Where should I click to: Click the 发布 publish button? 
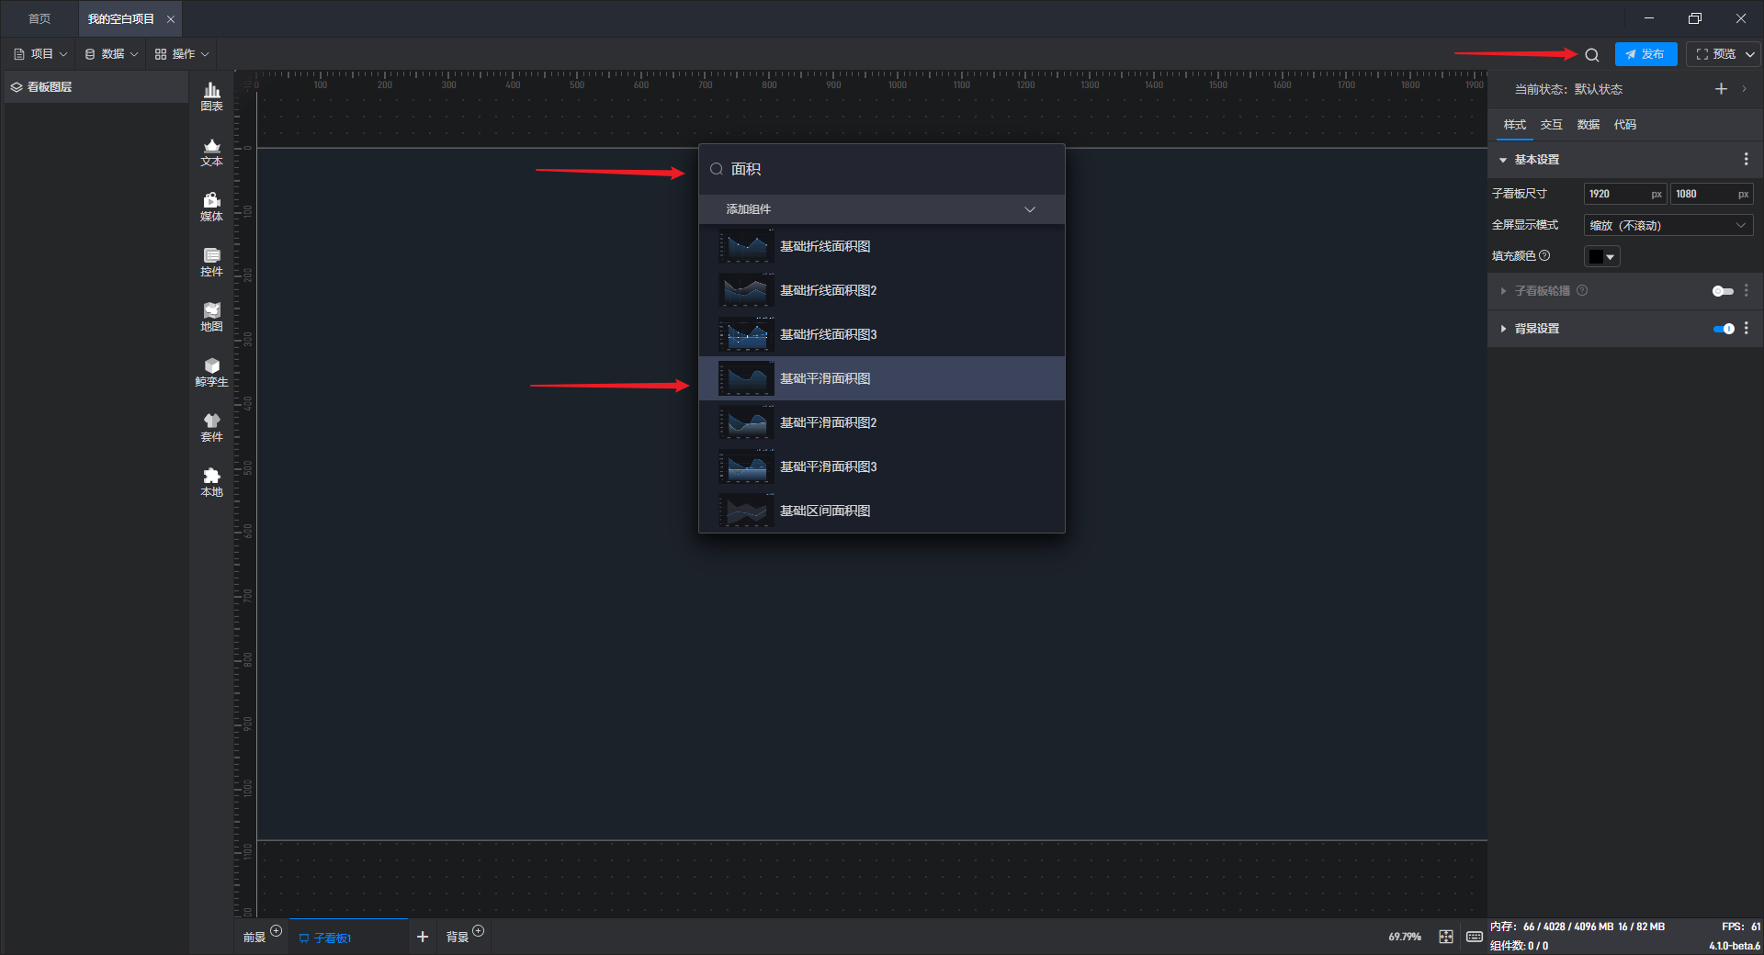coord(1645,55)
